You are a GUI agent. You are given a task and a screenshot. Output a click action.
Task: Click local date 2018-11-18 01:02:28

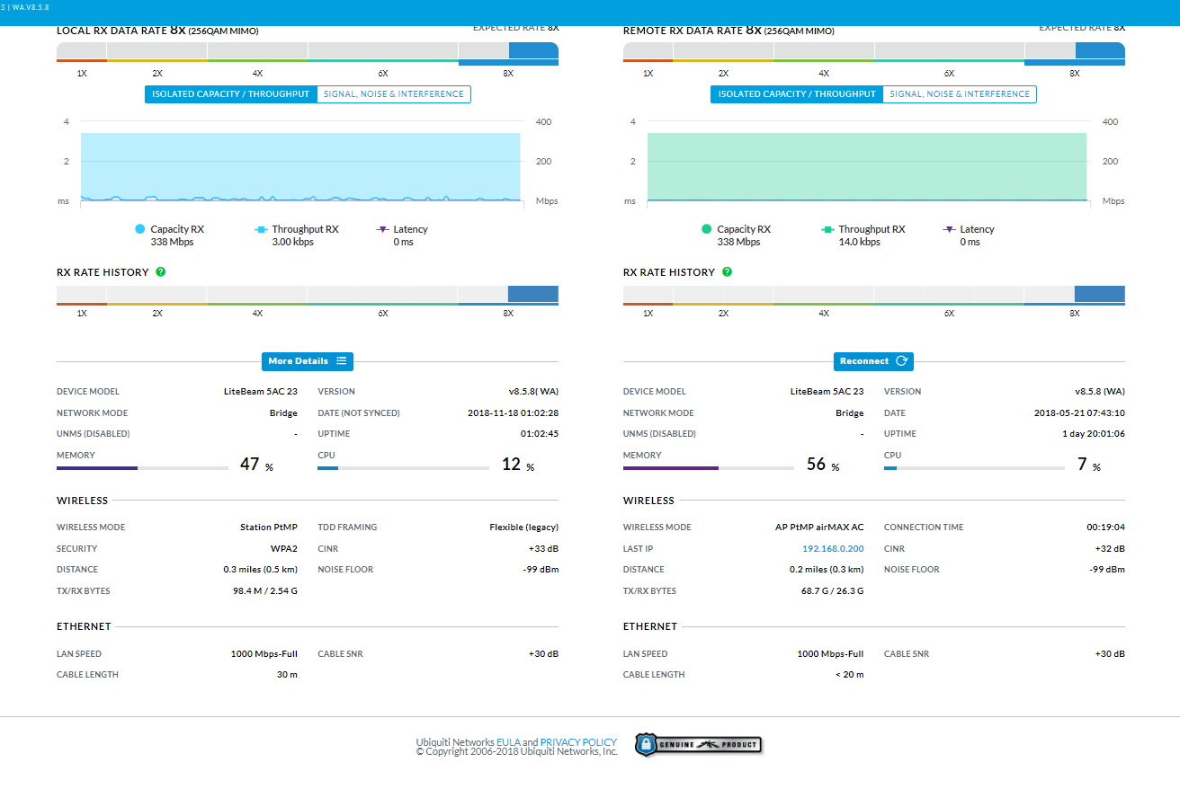(x=514, y=413)
